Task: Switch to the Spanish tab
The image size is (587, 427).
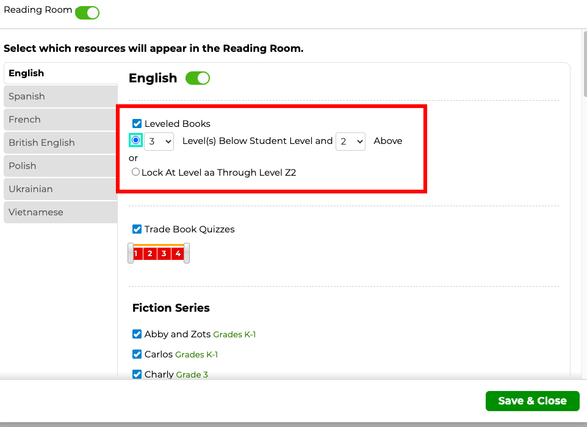Action: pyautogui.click(x=60, y=96)
